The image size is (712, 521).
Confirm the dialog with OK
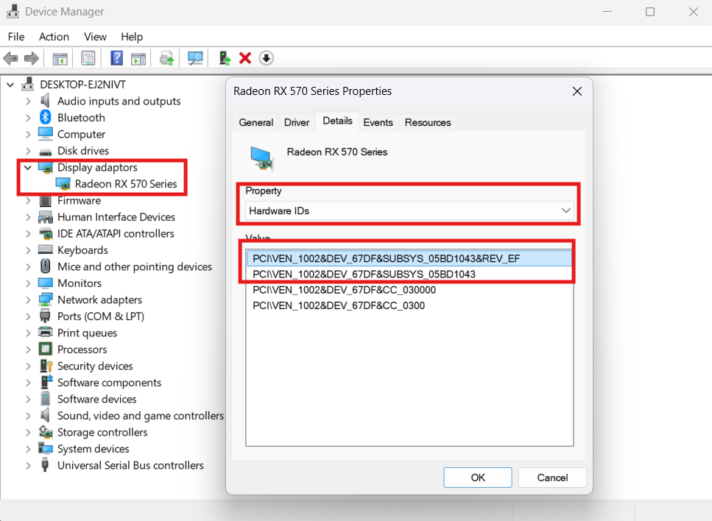pyautogui.click(x=478, y=478)
